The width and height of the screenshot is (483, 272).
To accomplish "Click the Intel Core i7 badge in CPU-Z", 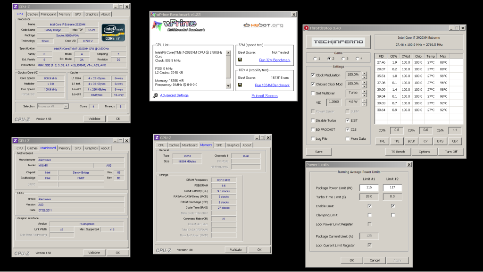I will (x=113, y=33).
